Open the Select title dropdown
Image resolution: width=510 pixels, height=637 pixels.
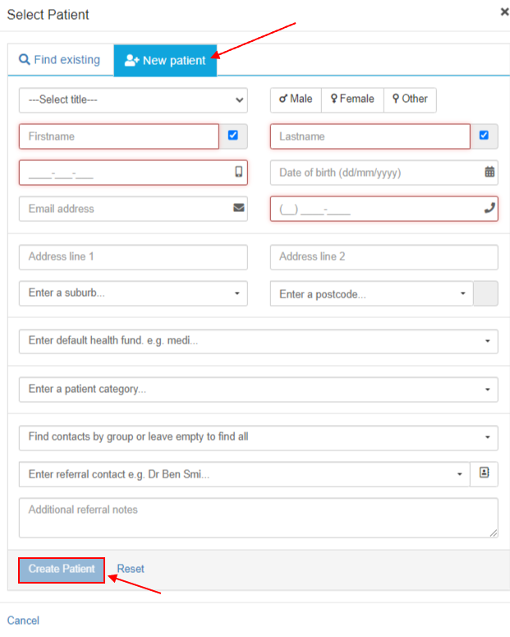click(x=133, y=100)
